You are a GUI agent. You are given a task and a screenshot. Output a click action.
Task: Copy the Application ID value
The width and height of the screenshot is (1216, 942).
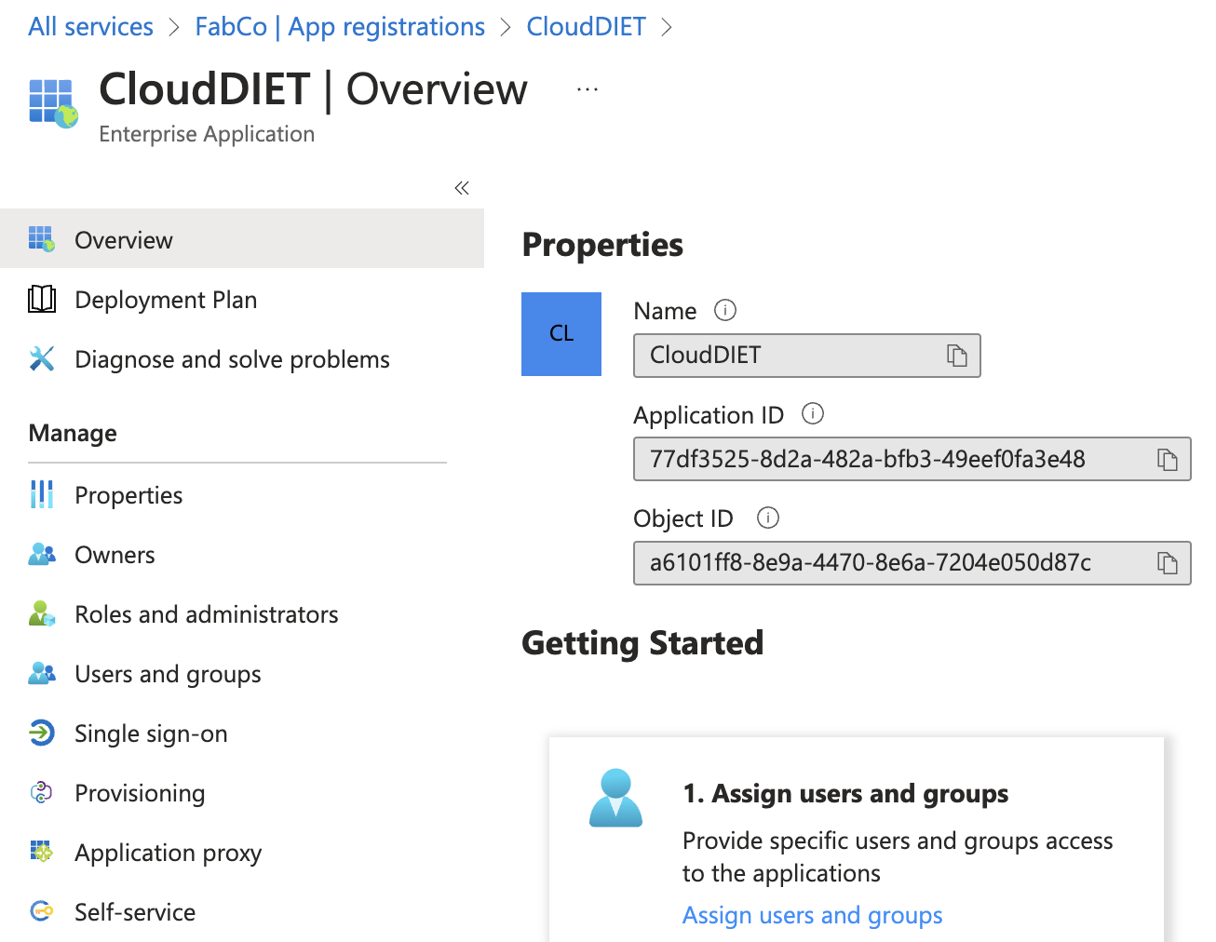click(x=1166, y=459)
